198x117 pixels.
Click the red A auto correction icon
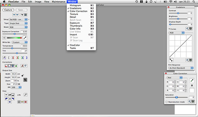click(x=22, y=66)
